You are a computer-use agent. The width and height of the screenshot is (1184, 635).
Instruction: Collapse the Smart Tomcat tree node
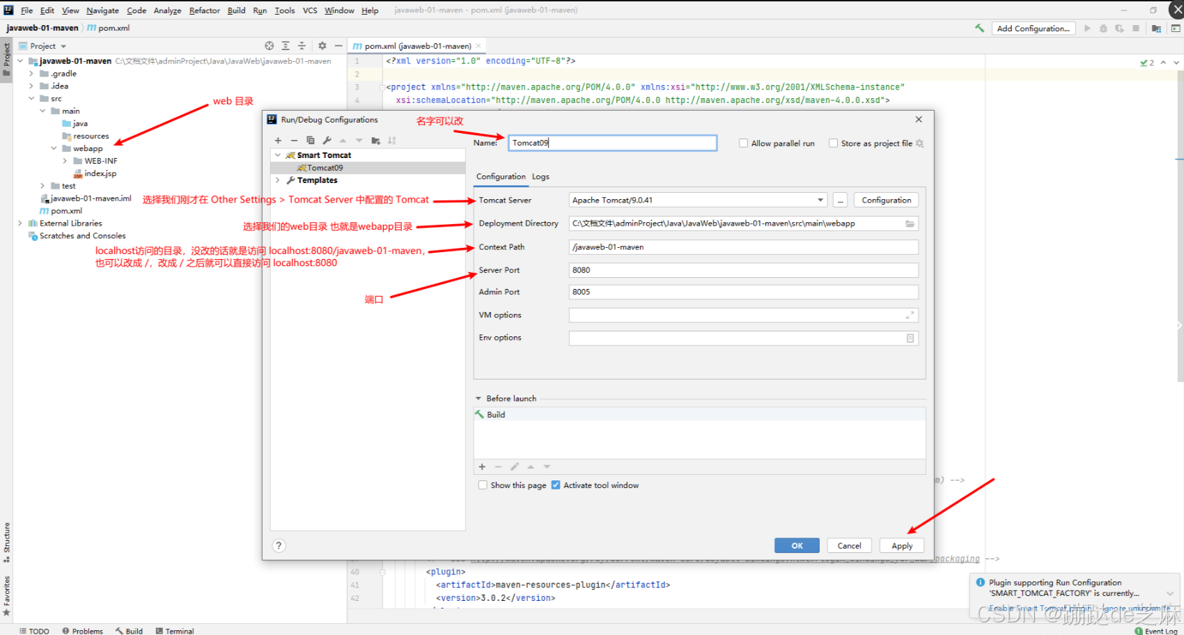[x=278, y=155]
